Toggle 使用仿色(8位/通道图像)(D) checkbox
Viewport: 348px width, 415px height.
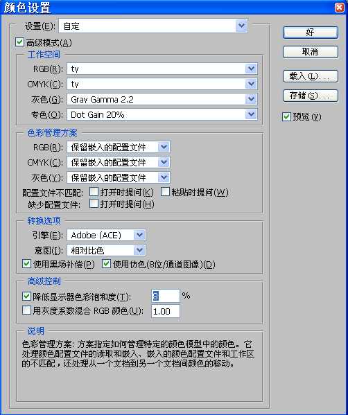106,264
